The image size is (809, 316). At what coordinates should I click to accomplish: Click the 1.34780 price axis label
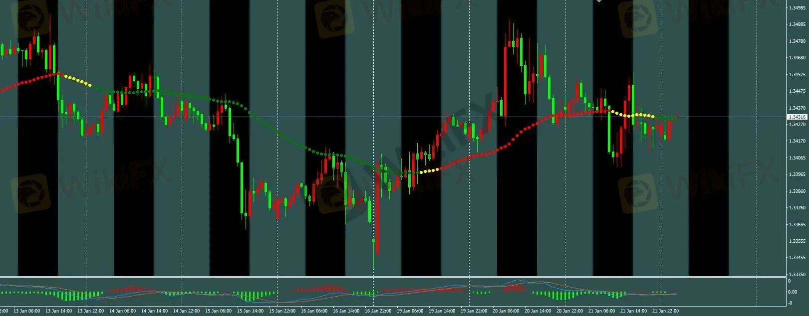pyautogui.click(x=798, y=41)
